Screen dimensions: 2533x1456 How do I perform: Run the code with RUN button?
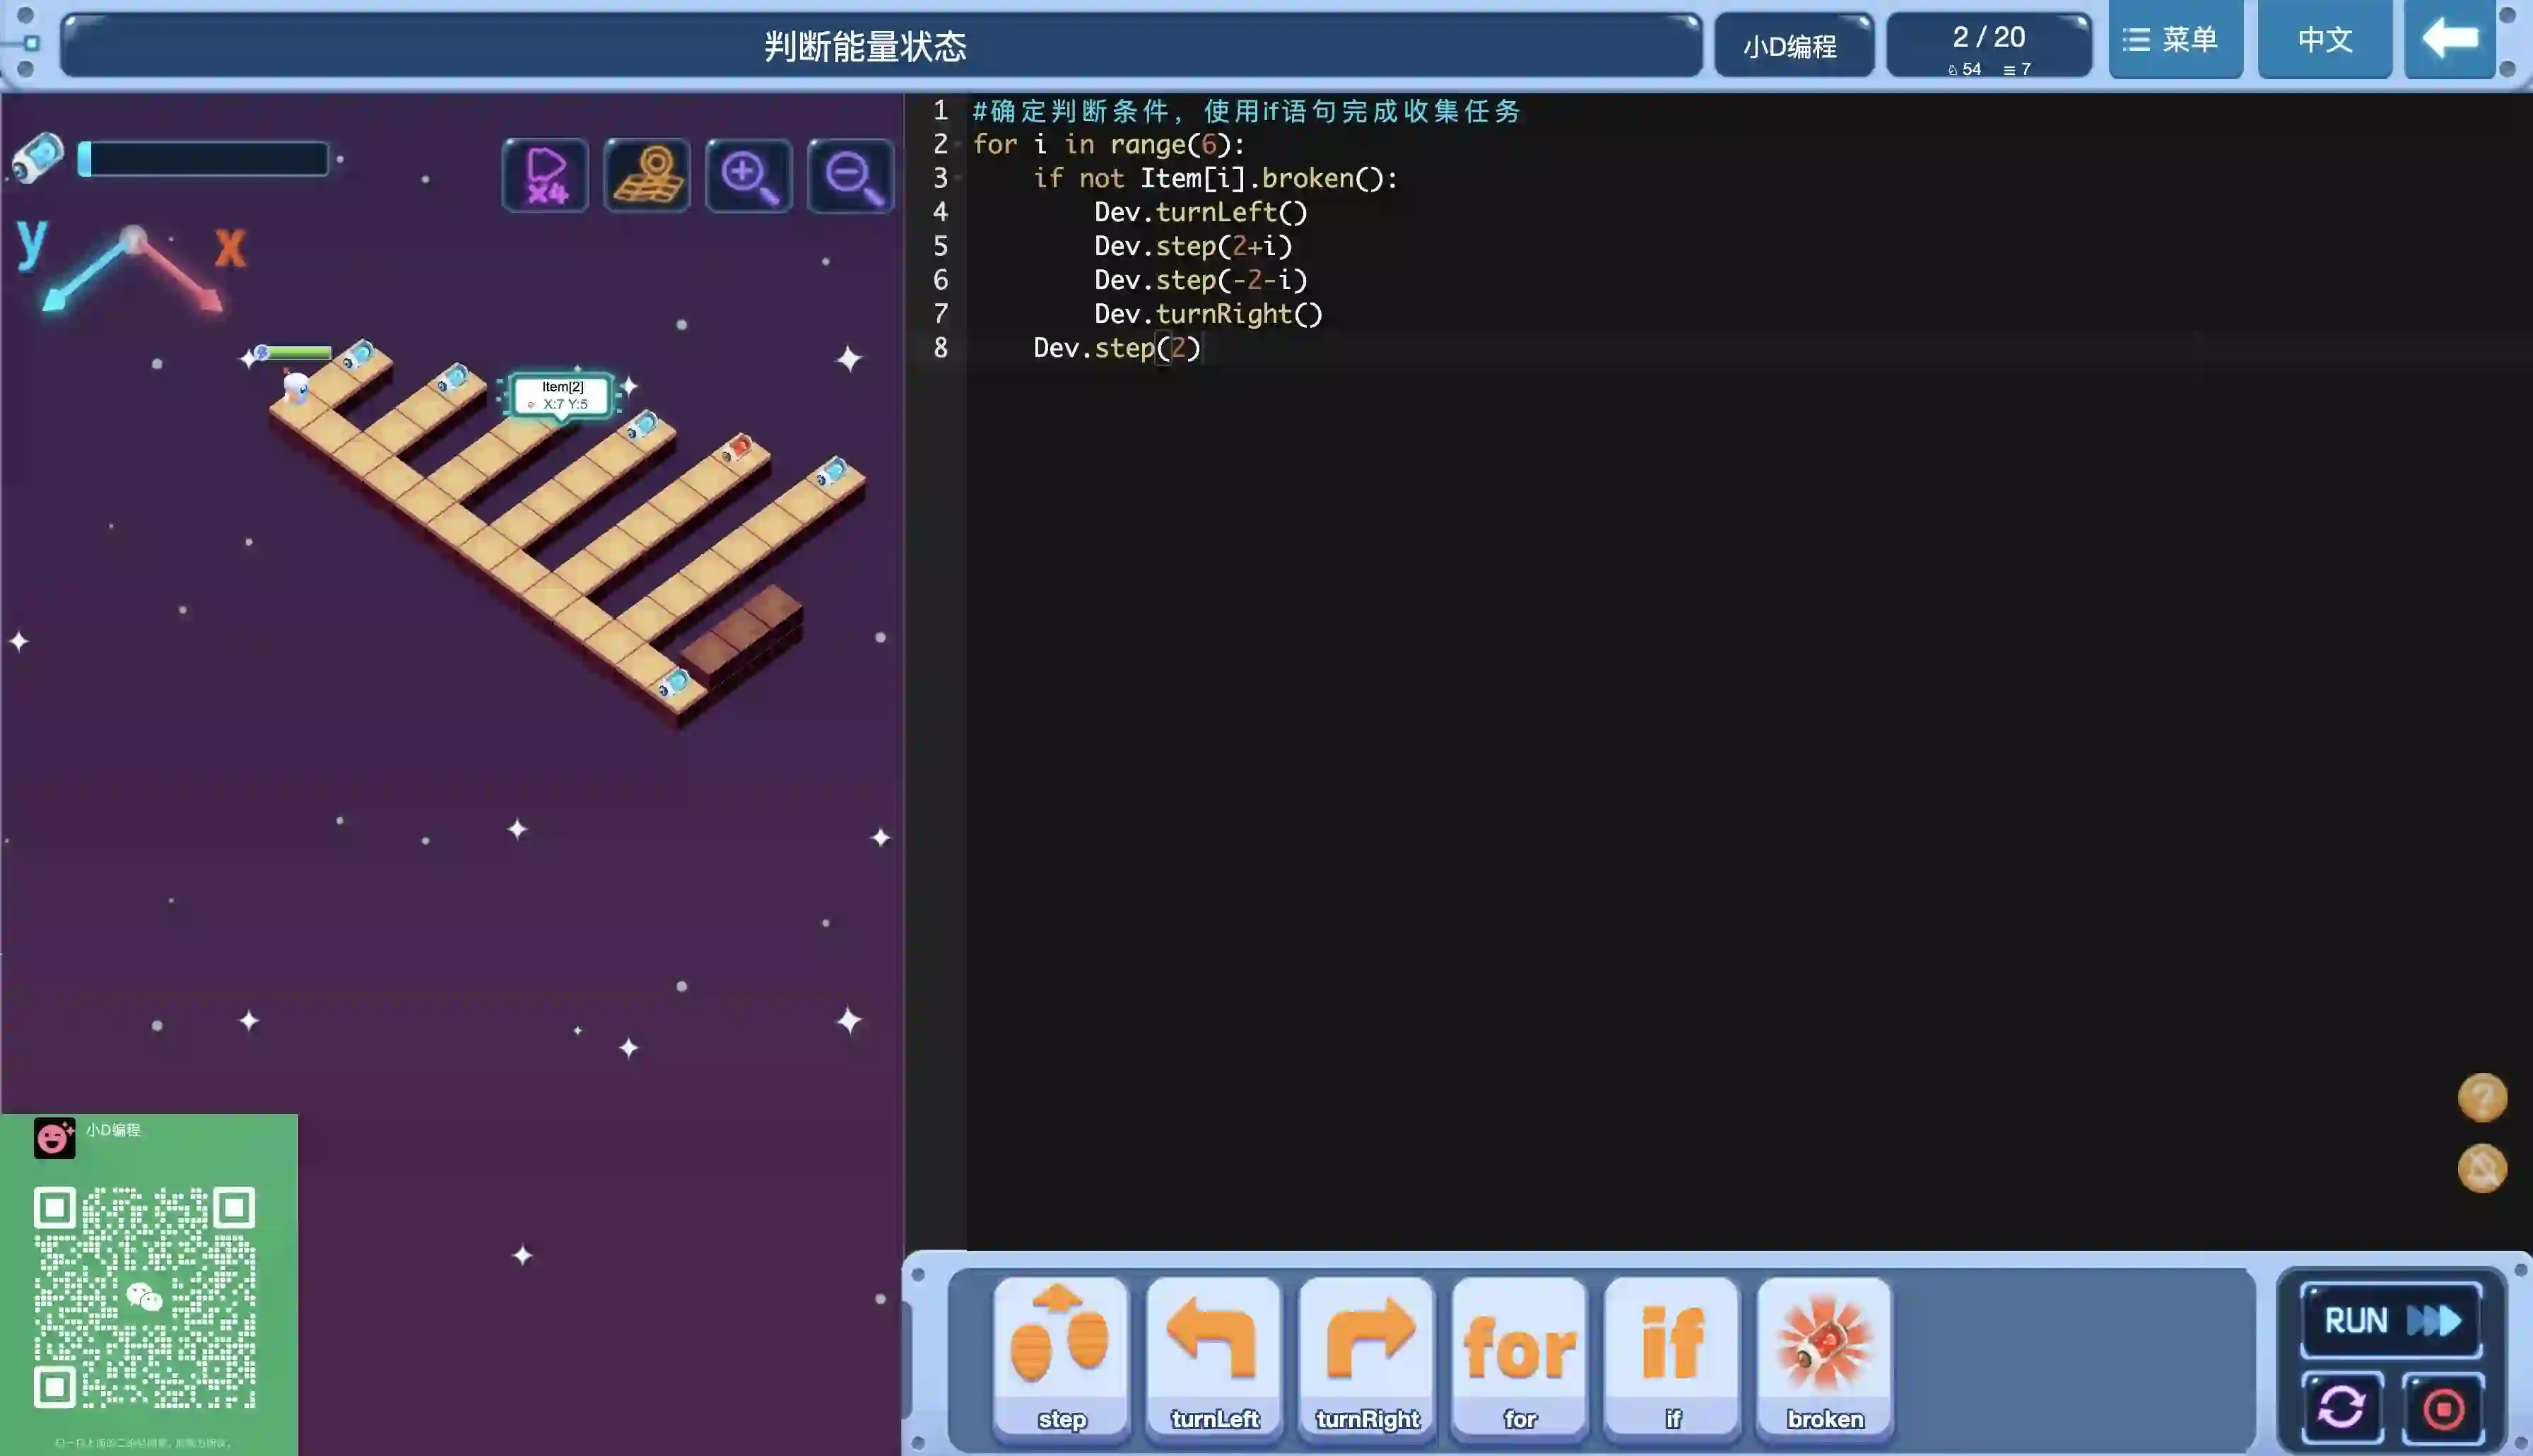pos(2391,1320)
